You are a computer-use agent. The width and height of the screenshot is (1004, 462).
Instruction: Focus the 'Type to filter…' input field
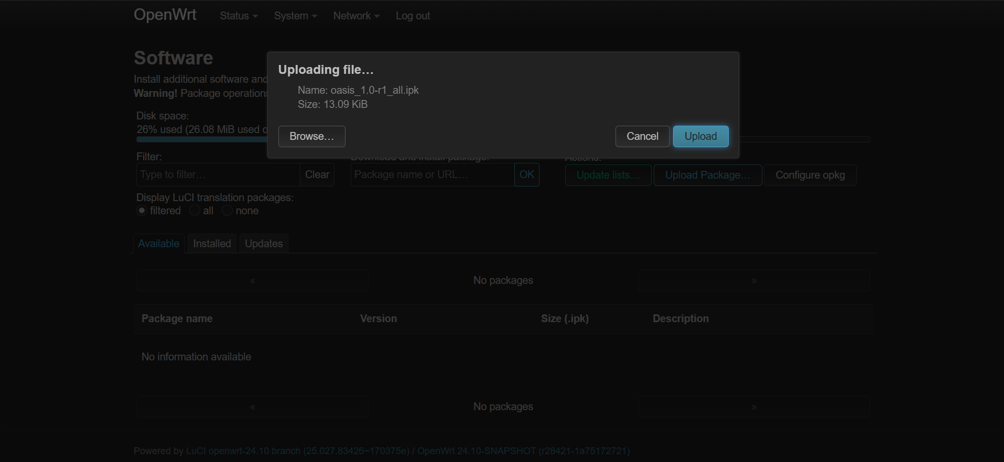(x=218, y=174)
